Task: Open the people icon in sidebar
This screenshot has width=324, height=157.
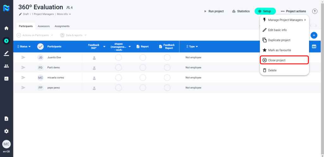Action: coord(6,66)
